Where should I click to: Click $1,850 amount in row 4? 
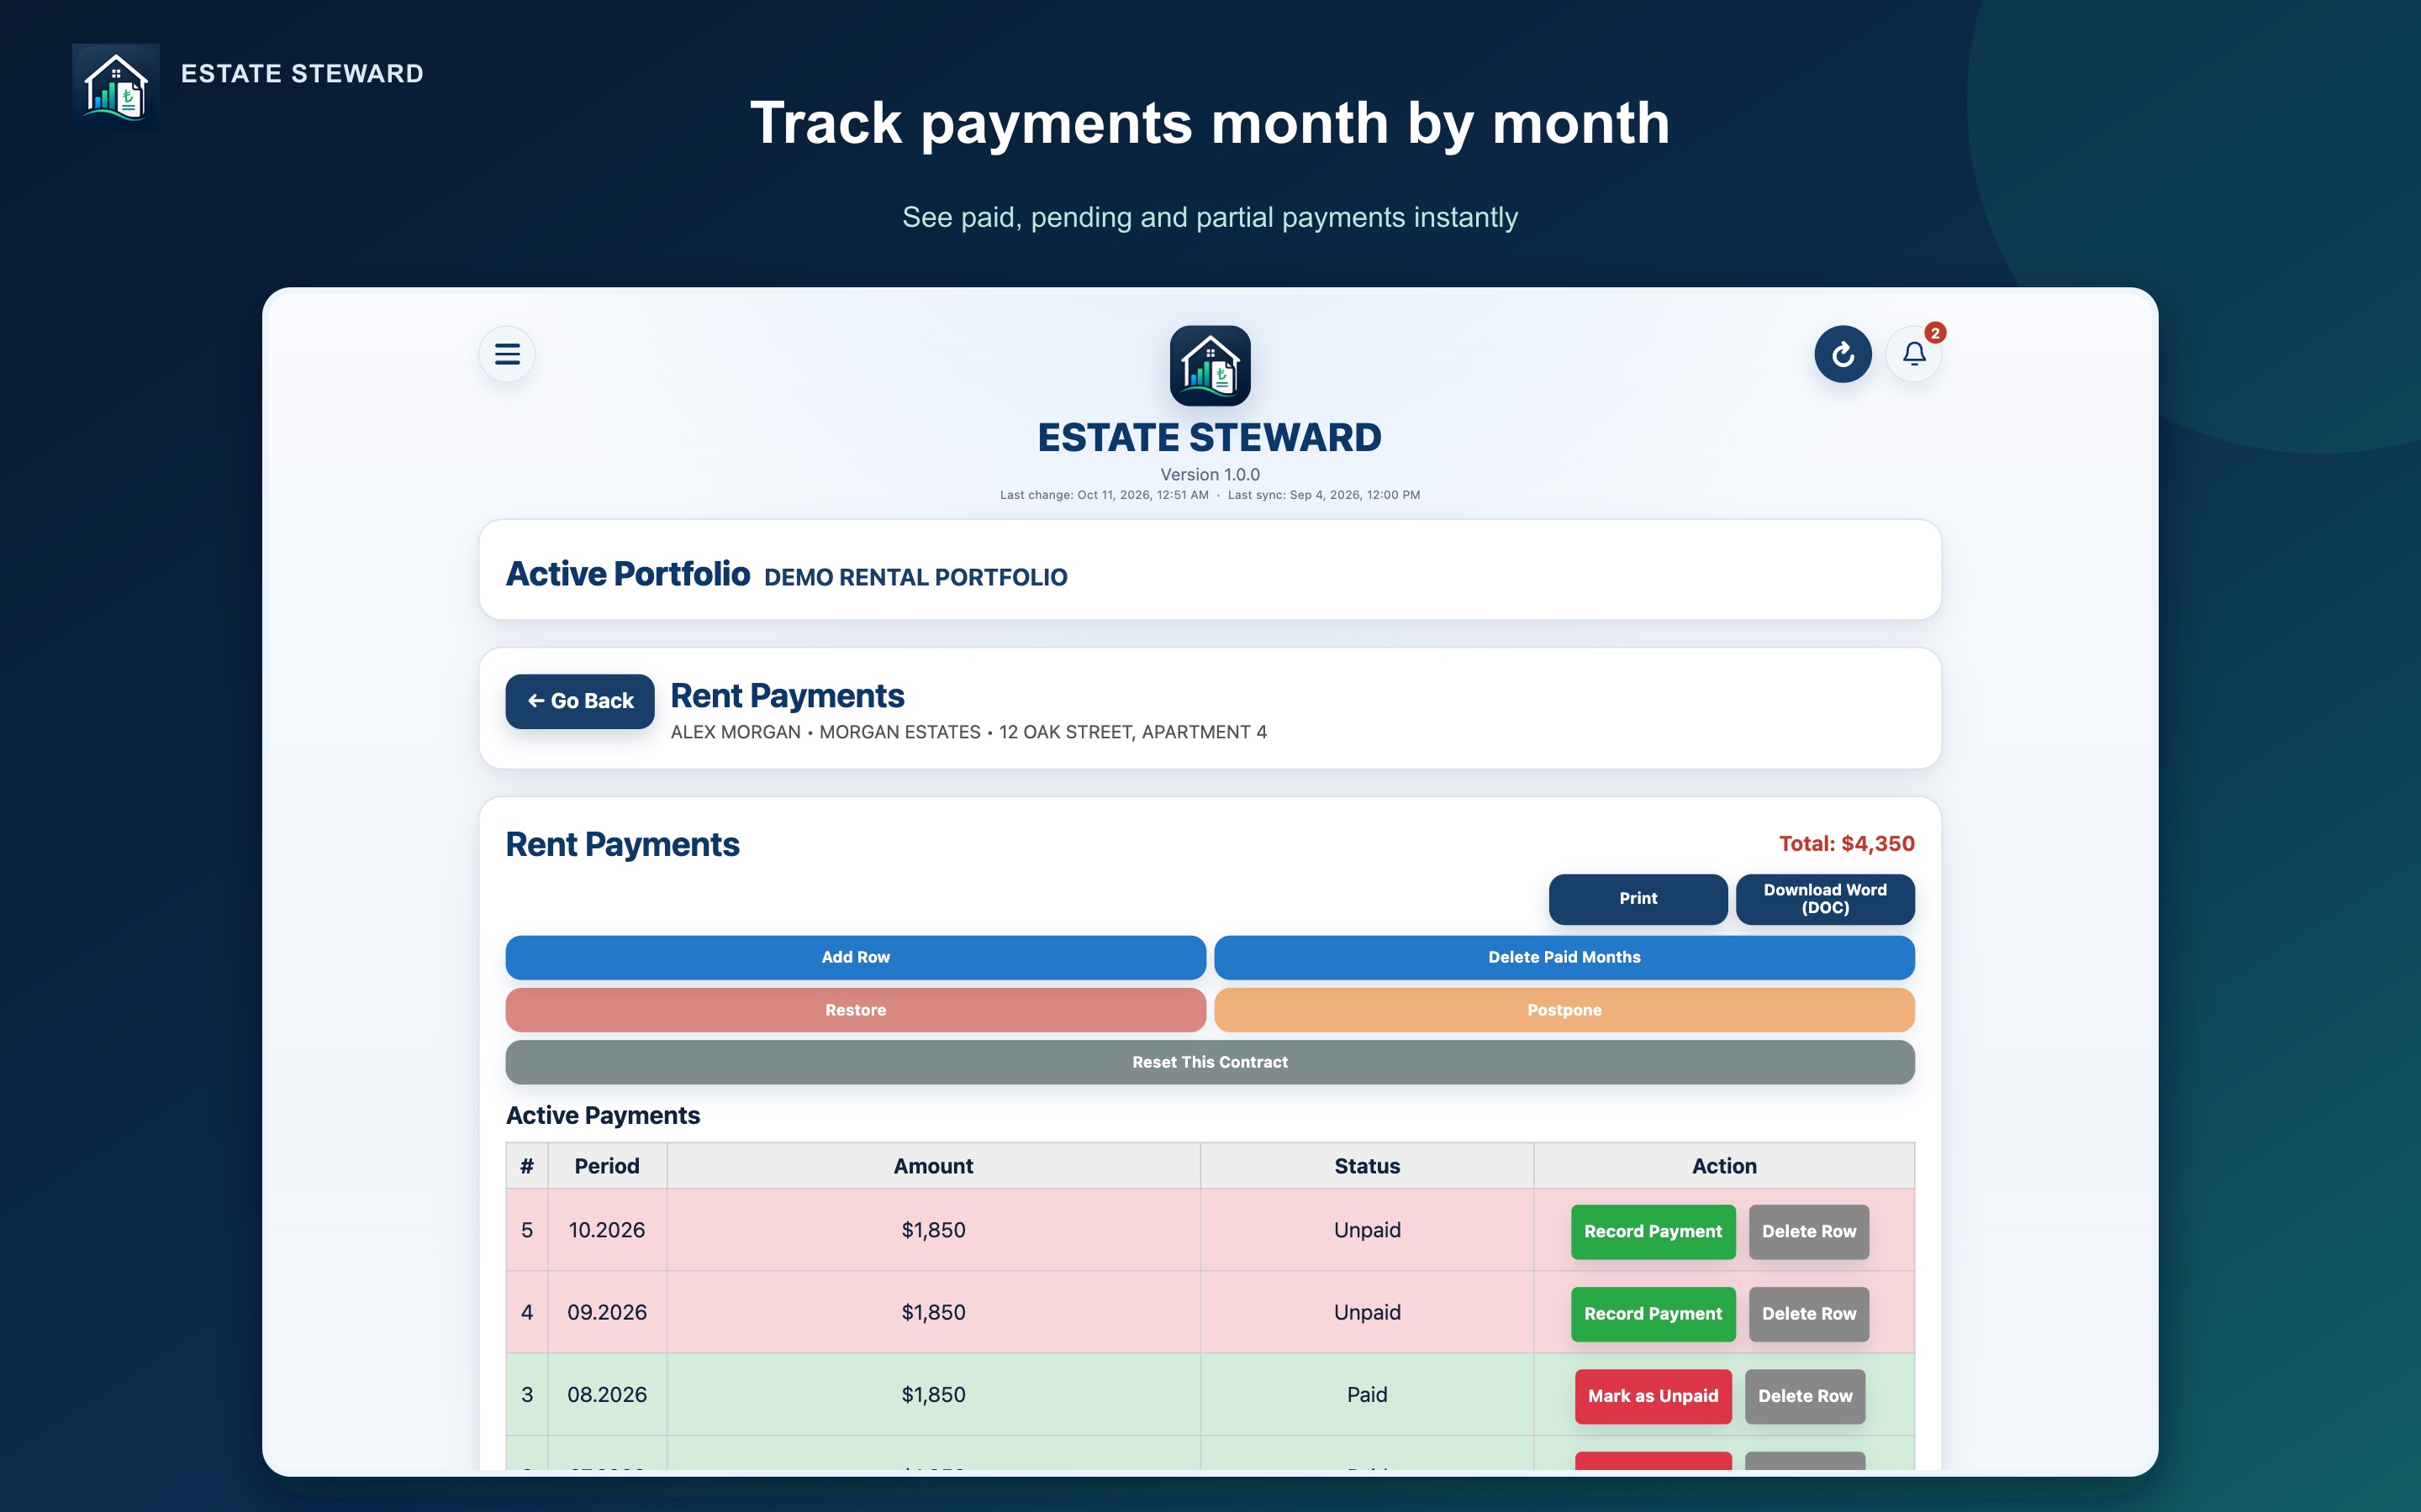(x=933, y=1312)
